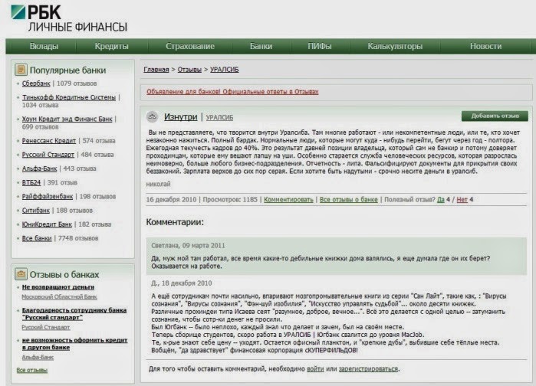
Task: Open Альфа-Банк in popular banks list
Action: (39, 168)
